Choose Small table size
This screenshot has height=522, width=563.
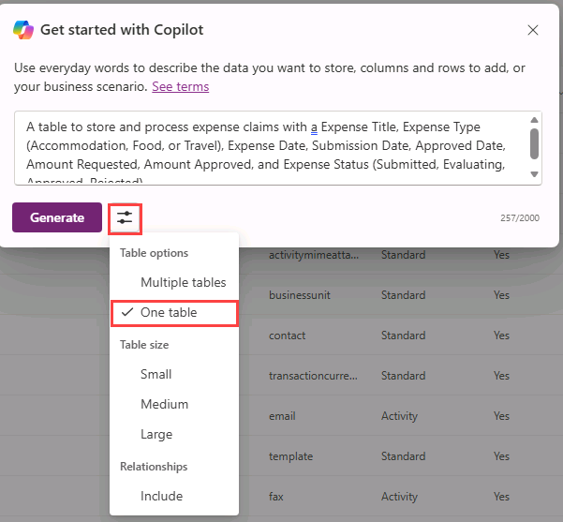[x=174, y=374]
